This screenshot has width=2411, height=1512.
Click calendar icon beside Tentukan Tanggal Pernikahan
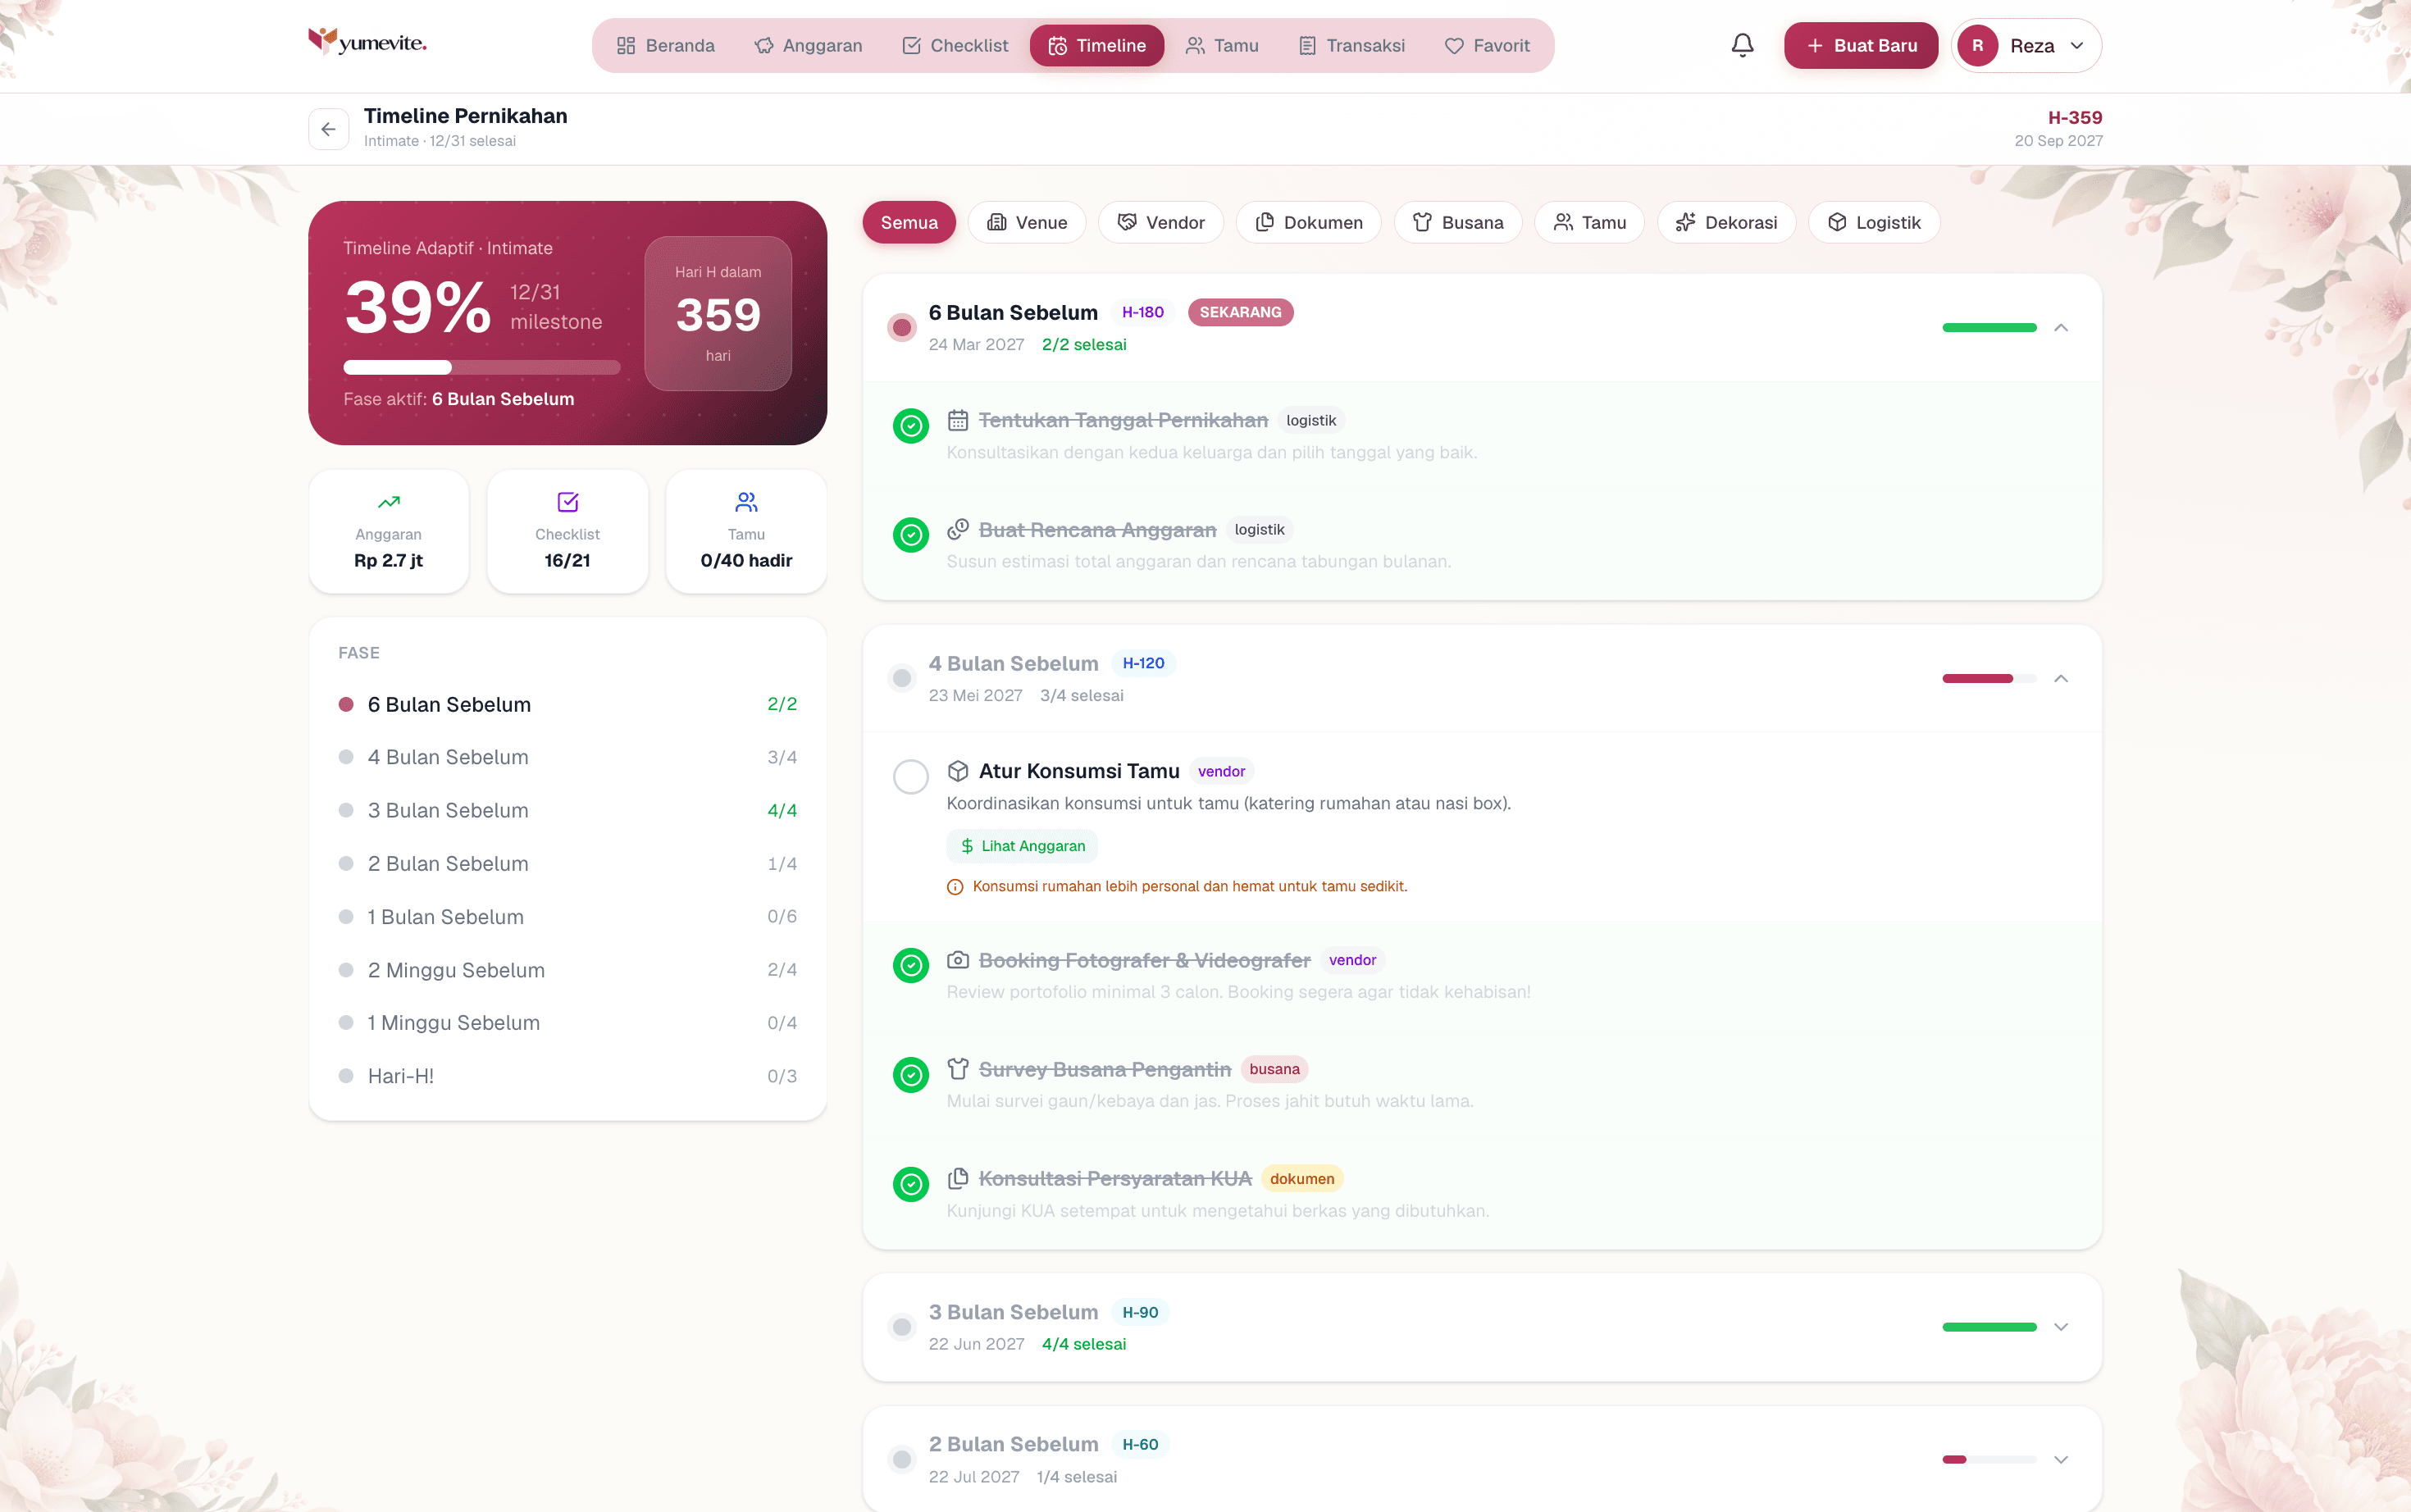coord(958,420)
